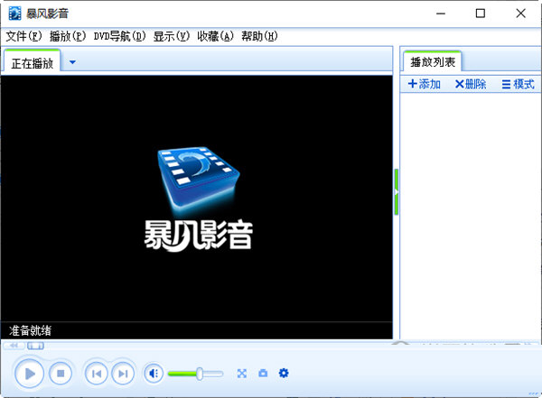Screen dimensions: 542x398
Task: Click 删除 to remove playlist item
Action: (x=471, y=84)
